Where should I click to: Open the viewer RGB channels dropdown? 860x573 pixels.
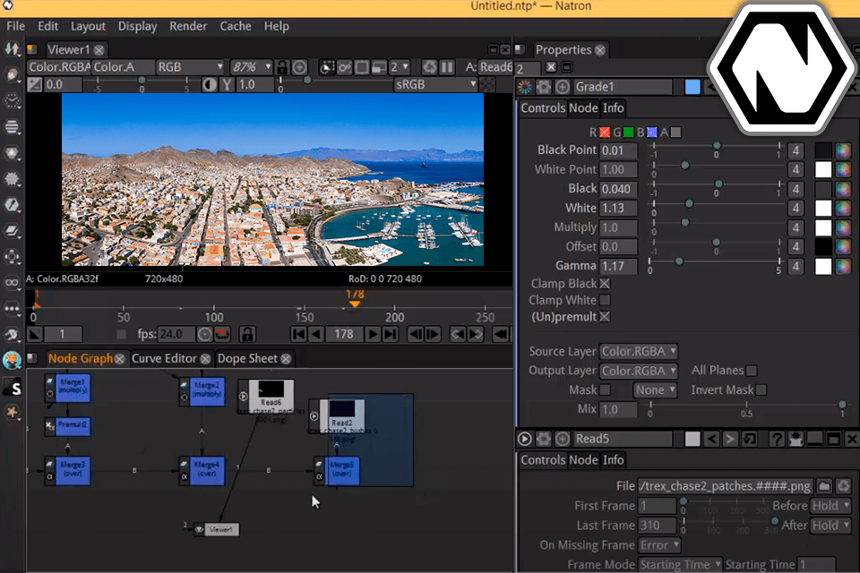coord(190,67)
